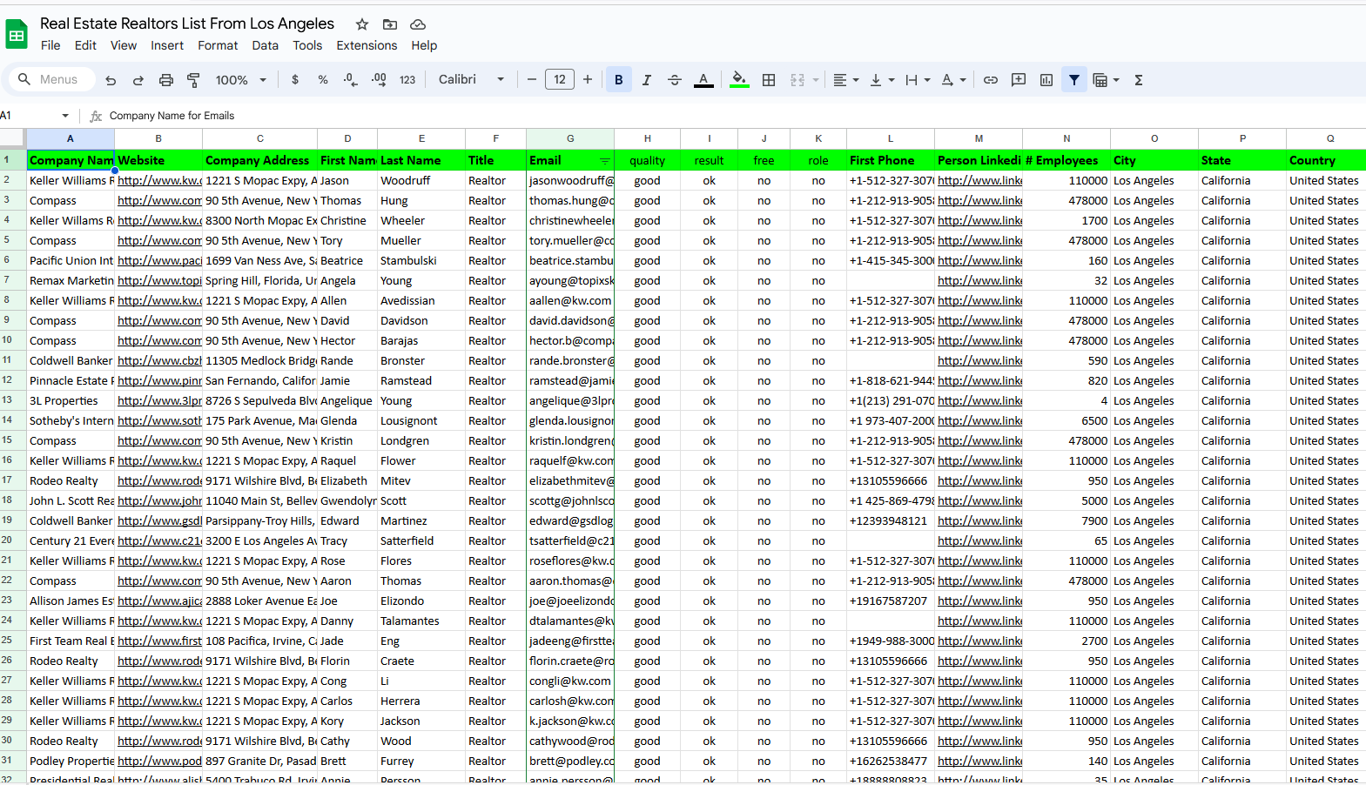Decrease decimal places
Image resolution: width=1366 pixels, height=785 pixels.
tap(350, 80)
